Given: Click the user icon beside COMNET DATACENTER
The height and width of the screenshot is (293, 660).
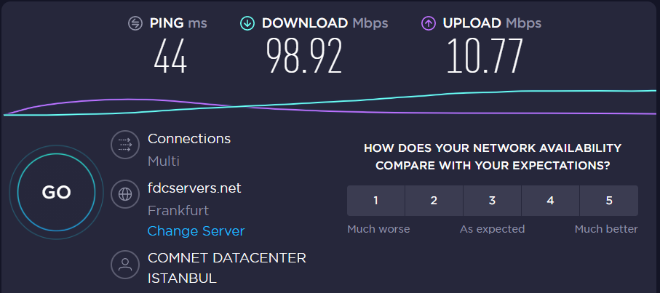Looking at the screenshot, I should coord(125,265).
